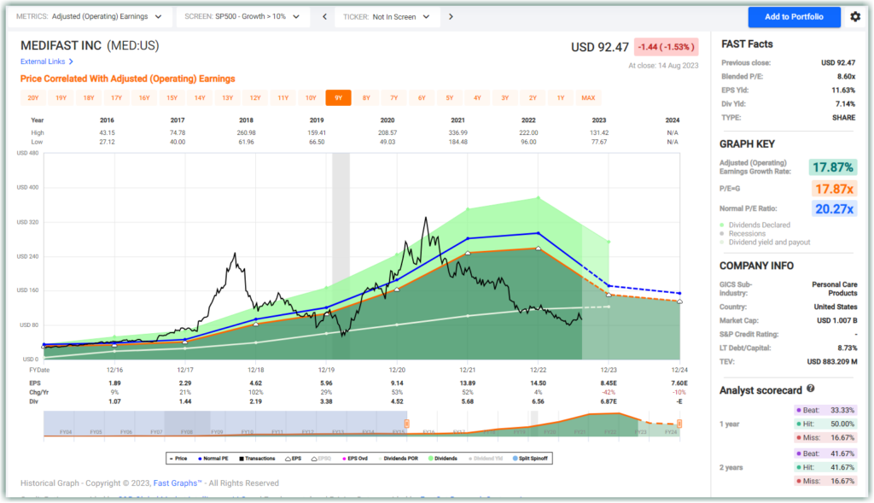
Task: Toggle Price series in chart legend
Action: tap(178, 459)
